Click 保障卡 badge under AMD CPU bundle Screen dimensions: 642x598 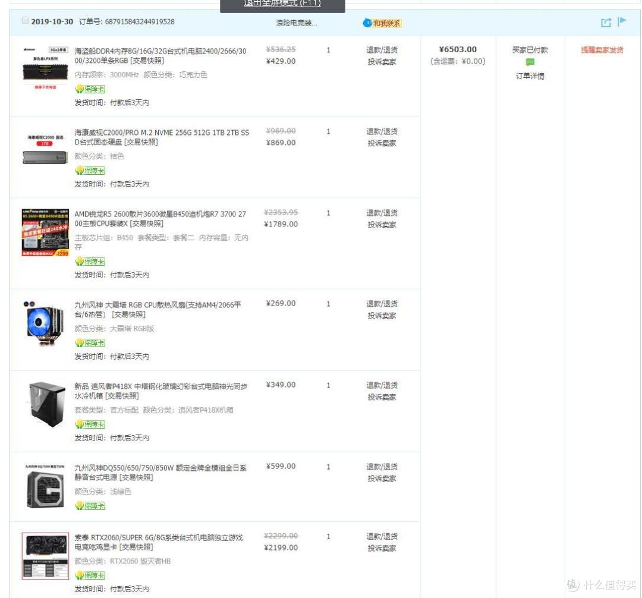[90, 261]
